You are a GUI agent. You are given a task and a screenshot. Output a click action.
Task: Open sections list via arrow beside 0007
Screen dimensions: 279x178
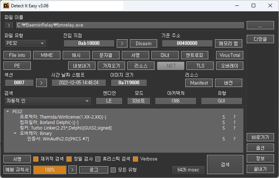coord(42,83)
